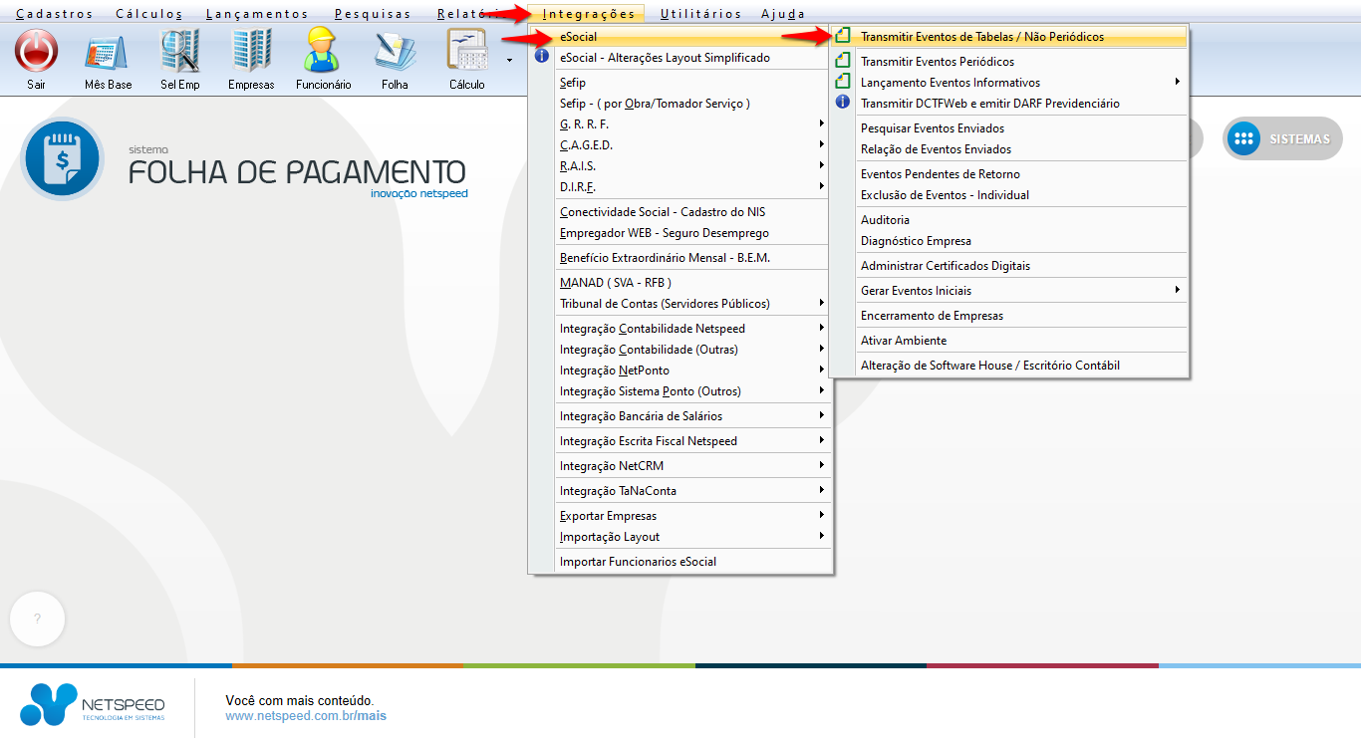Open the Folha toolbar icon
The image size is (1361, 744).
(x=395, y=51)
